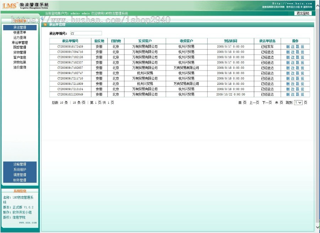Click the 收货客户 column header
320x233 pixels.
tap(187, 41)
